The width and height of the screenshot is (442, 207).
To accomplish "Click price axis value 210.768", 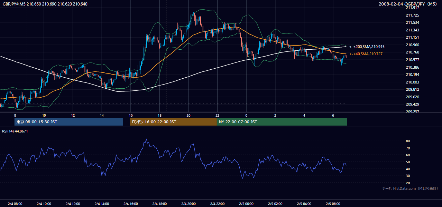I will click(412, 52).
